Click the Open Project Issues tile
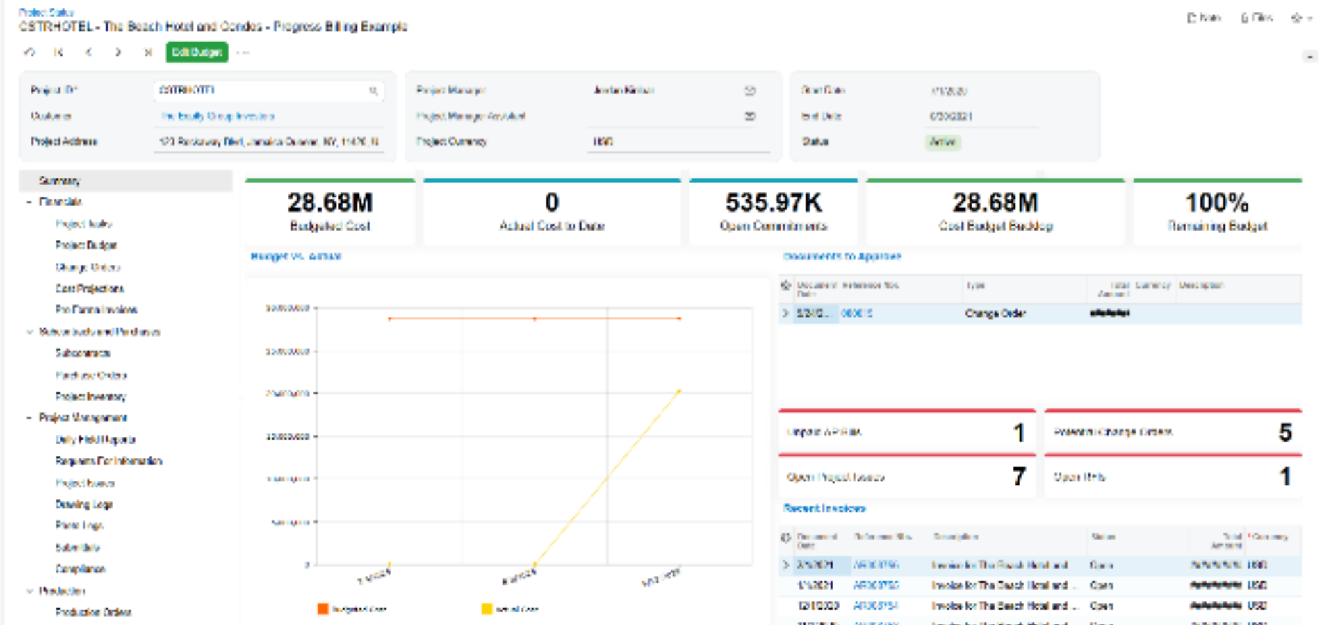Viewport: 1331px width, 625px height. point(906,477)
